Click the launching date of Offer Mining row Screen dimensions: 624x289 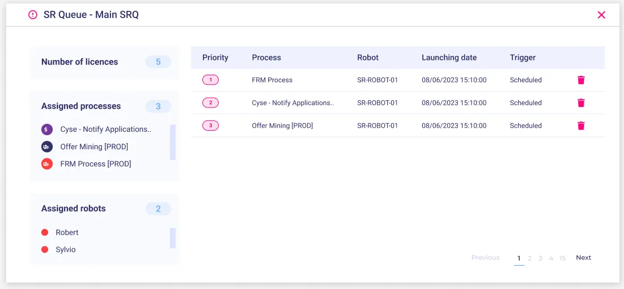[x=454, y=126]
